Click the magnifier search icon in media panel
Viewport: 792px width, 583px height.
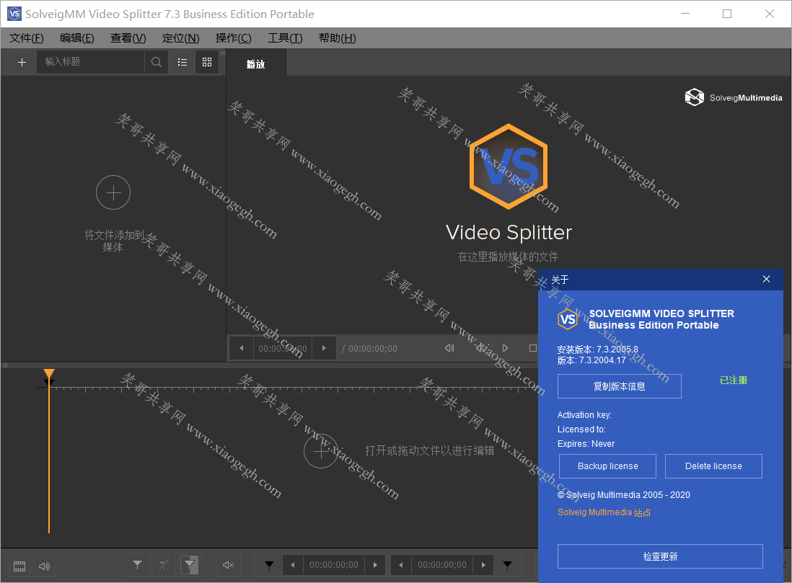tap(157, 62)
